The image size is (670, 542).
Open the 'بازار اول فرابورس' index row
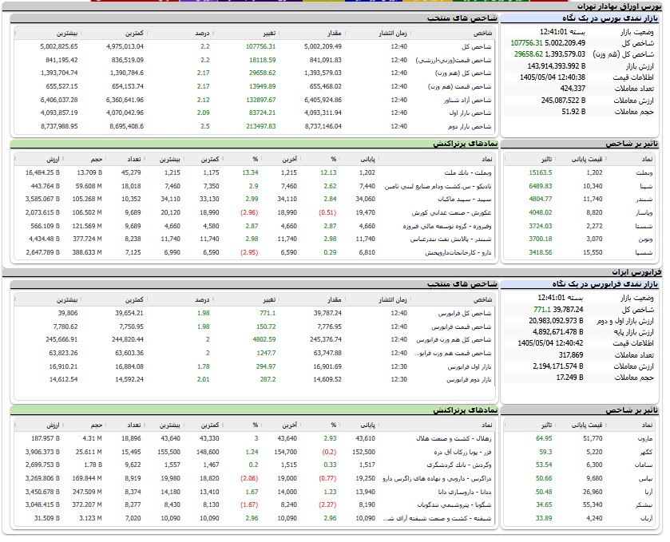click(x=254, y=366)
